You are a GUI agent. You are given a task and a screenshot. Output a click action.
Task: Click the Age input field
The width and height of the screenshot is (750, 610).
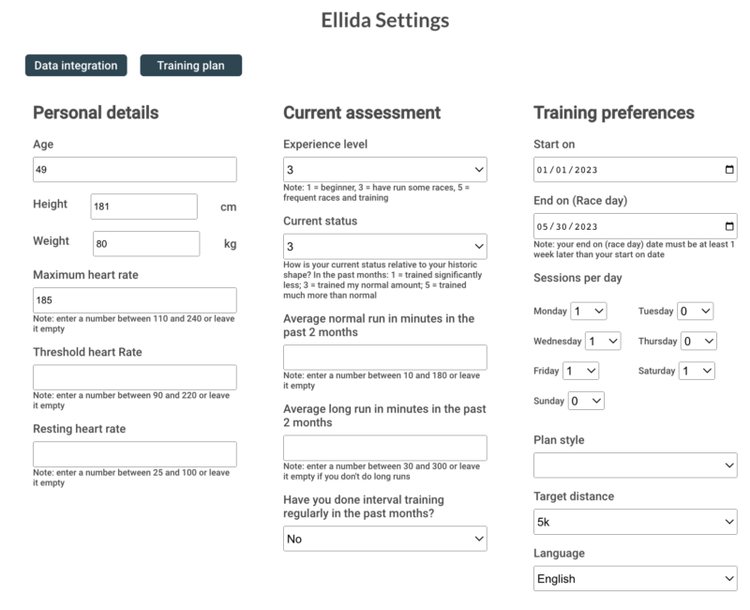pos(134,170)
